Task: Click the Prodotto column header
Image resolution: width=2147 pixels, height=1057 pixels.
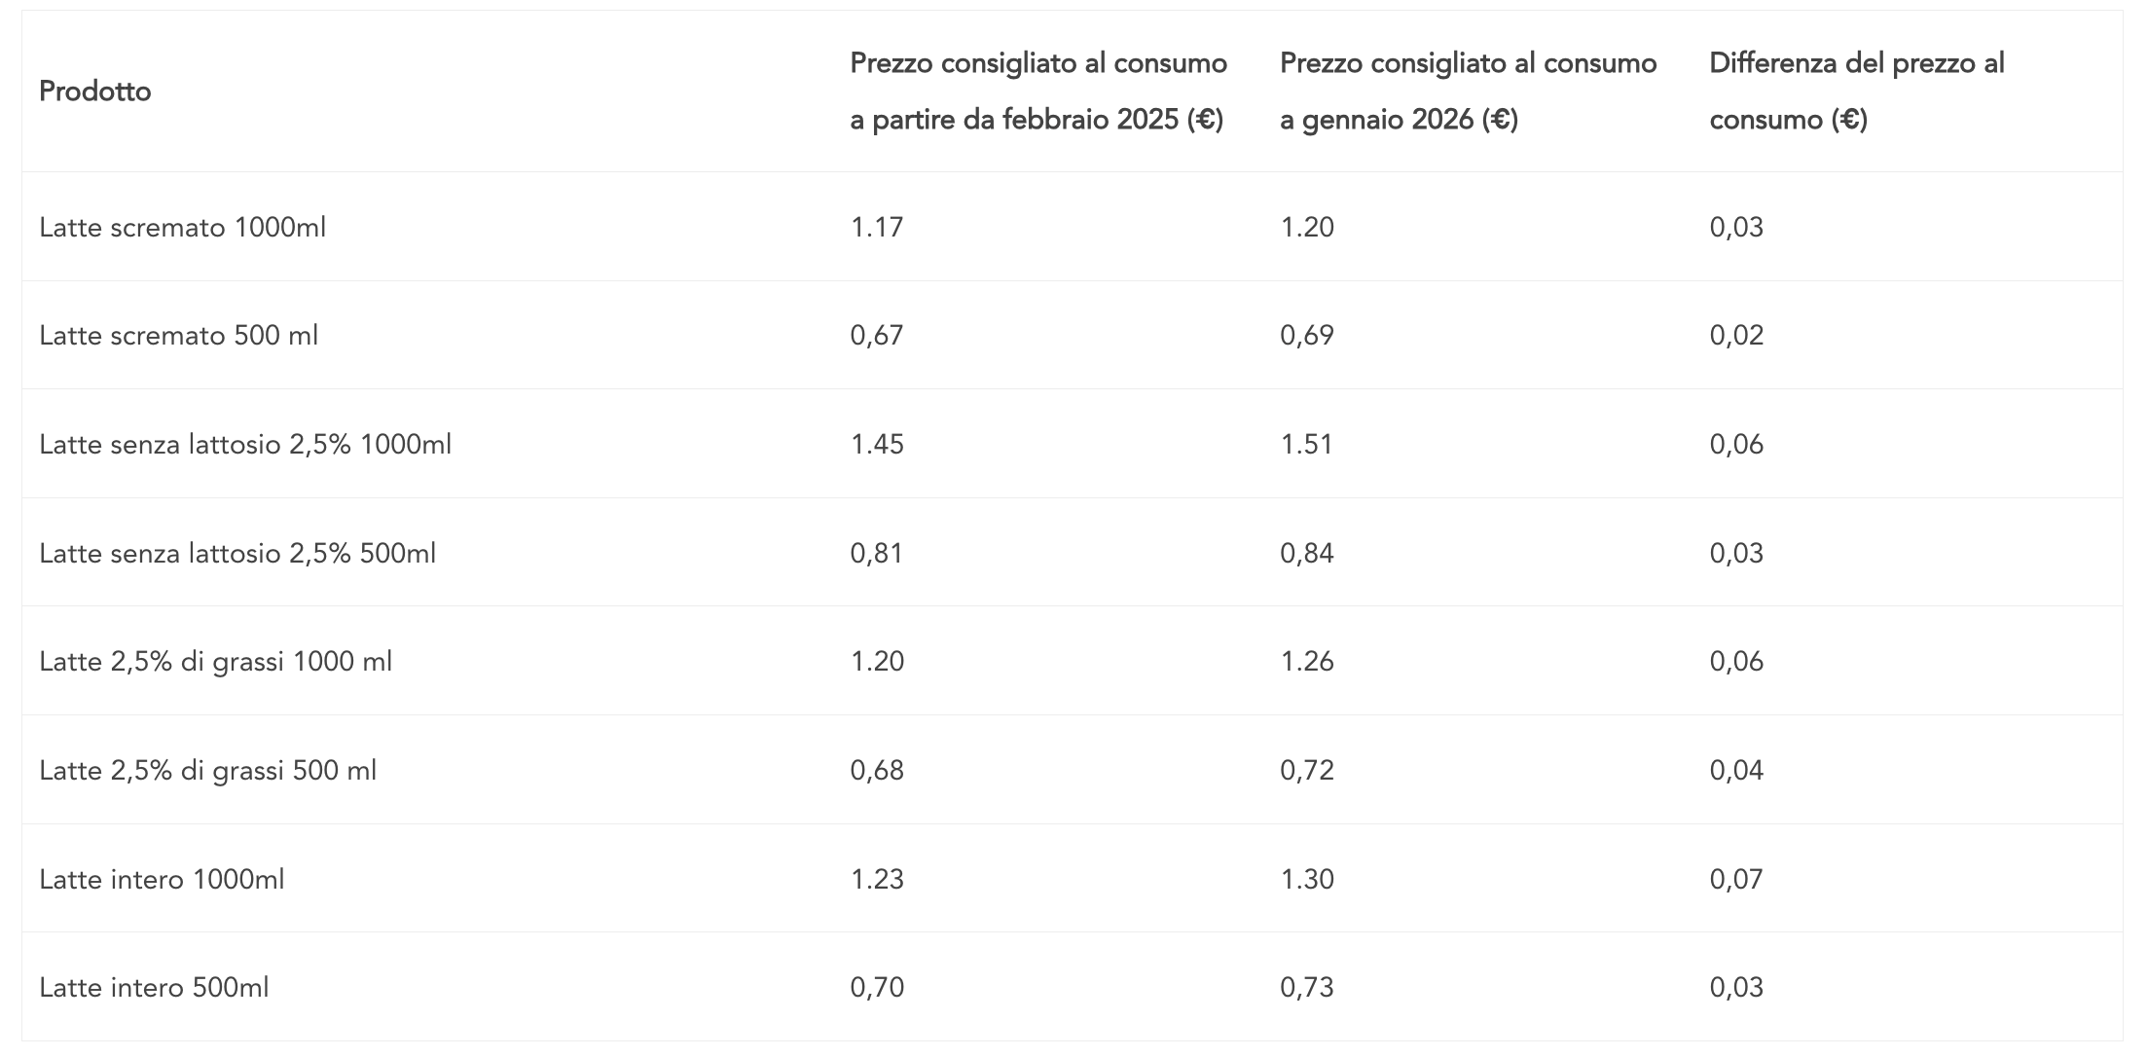Action: click(95, 91)
